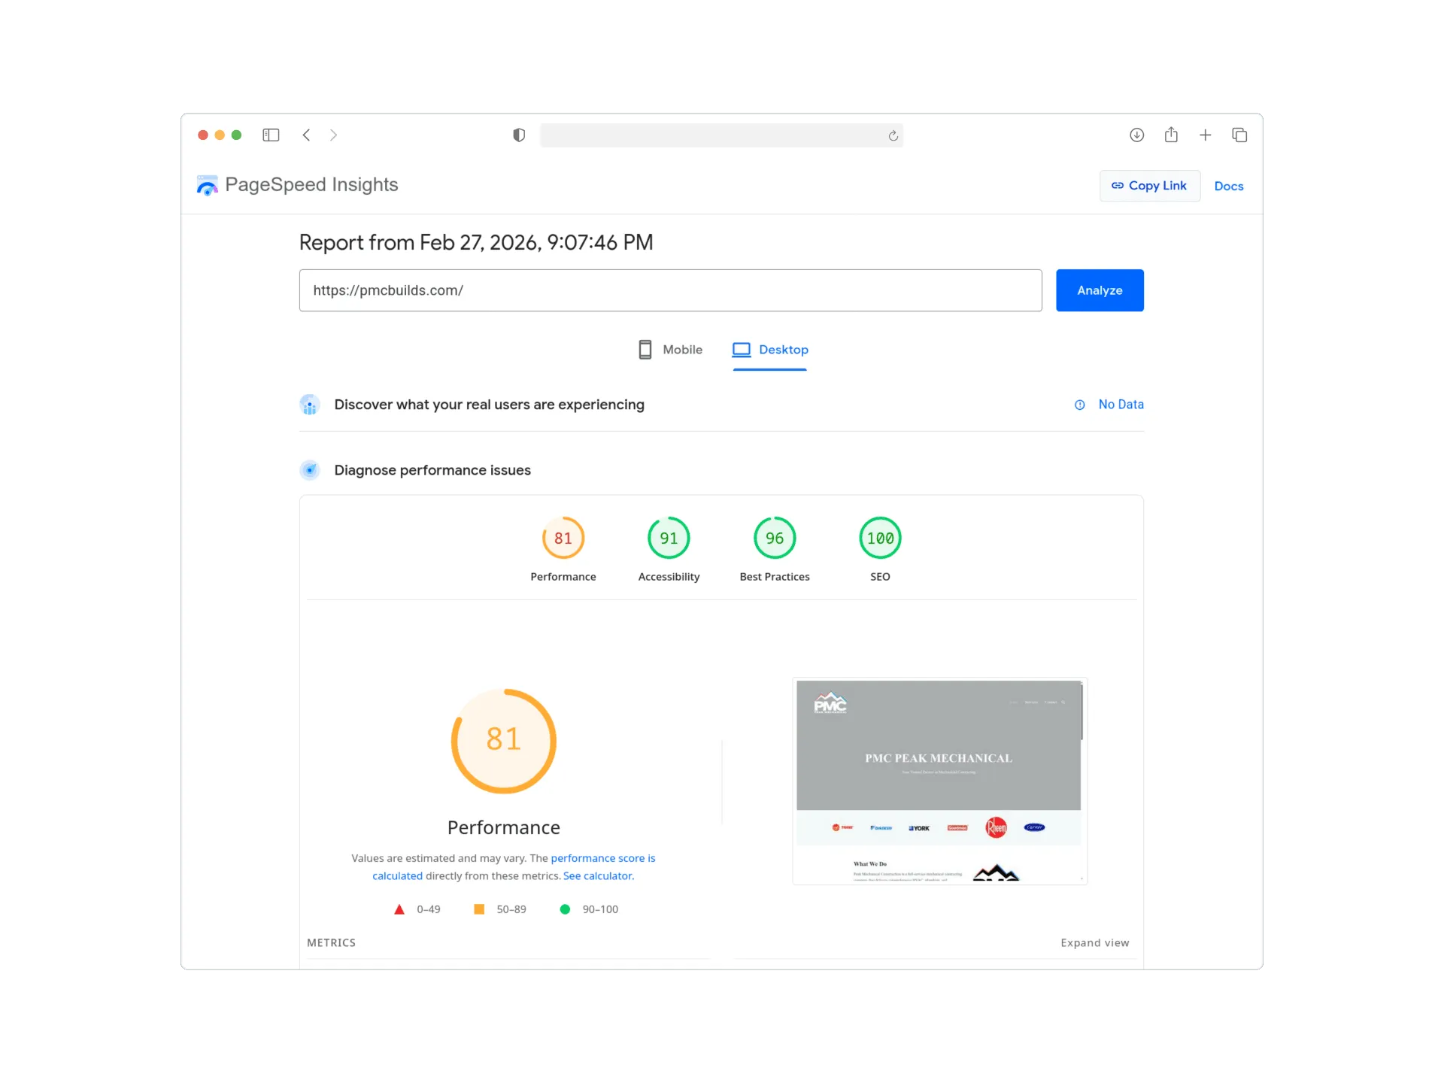Click the share icon in the toolbar
Screen dimensions: 1444x1083
(1171, 135)
